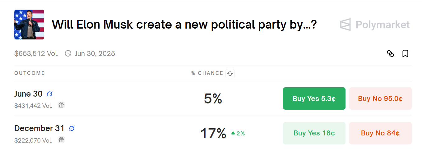Image resolution: width=422 pixels, height=155 pixels.
Task: Open June 30 rewards gift icon
Action: [x=61, y=105]
